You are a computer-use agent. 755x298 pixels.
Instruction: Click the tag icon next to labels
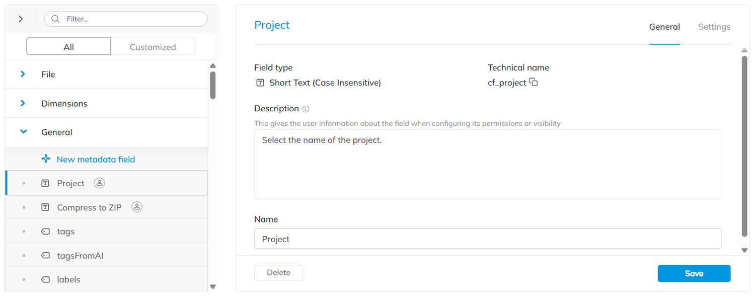[45, 279]
